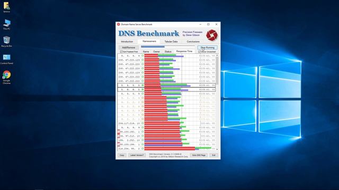Click the red response bar of 216.254.95.2
Image resolution: width=339 pixels, height=190 pixels.
(x=169, y=148)
